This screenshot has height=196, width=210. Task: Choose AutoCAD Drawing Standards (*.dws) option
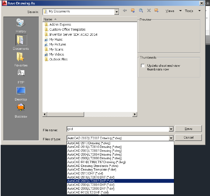120,166
